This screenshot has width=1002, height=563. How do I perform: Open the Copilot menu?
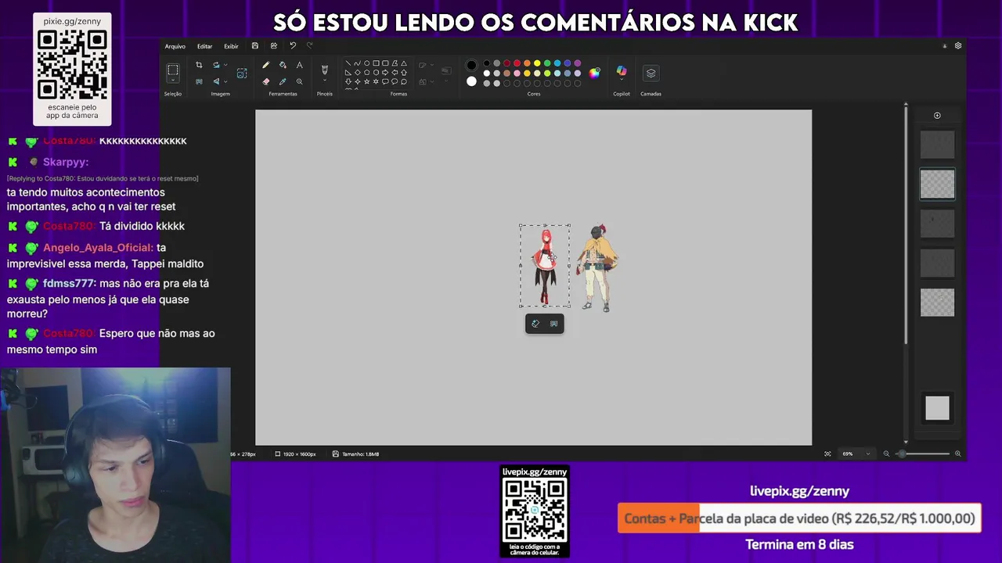pyautogui.click(x=622, y=72)
